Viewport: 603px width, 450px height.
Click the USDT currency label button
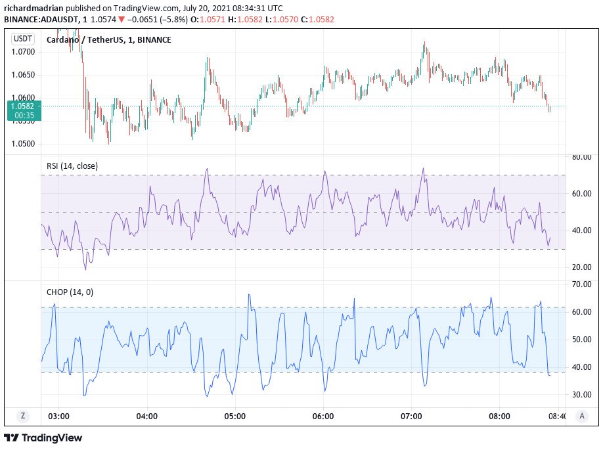(23, 39)
